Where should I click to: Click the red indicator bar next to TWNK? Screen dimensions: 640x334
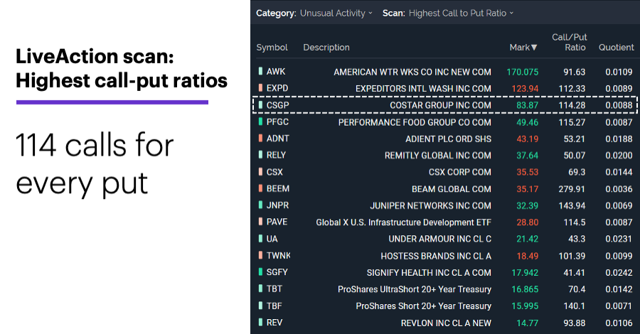260,255
